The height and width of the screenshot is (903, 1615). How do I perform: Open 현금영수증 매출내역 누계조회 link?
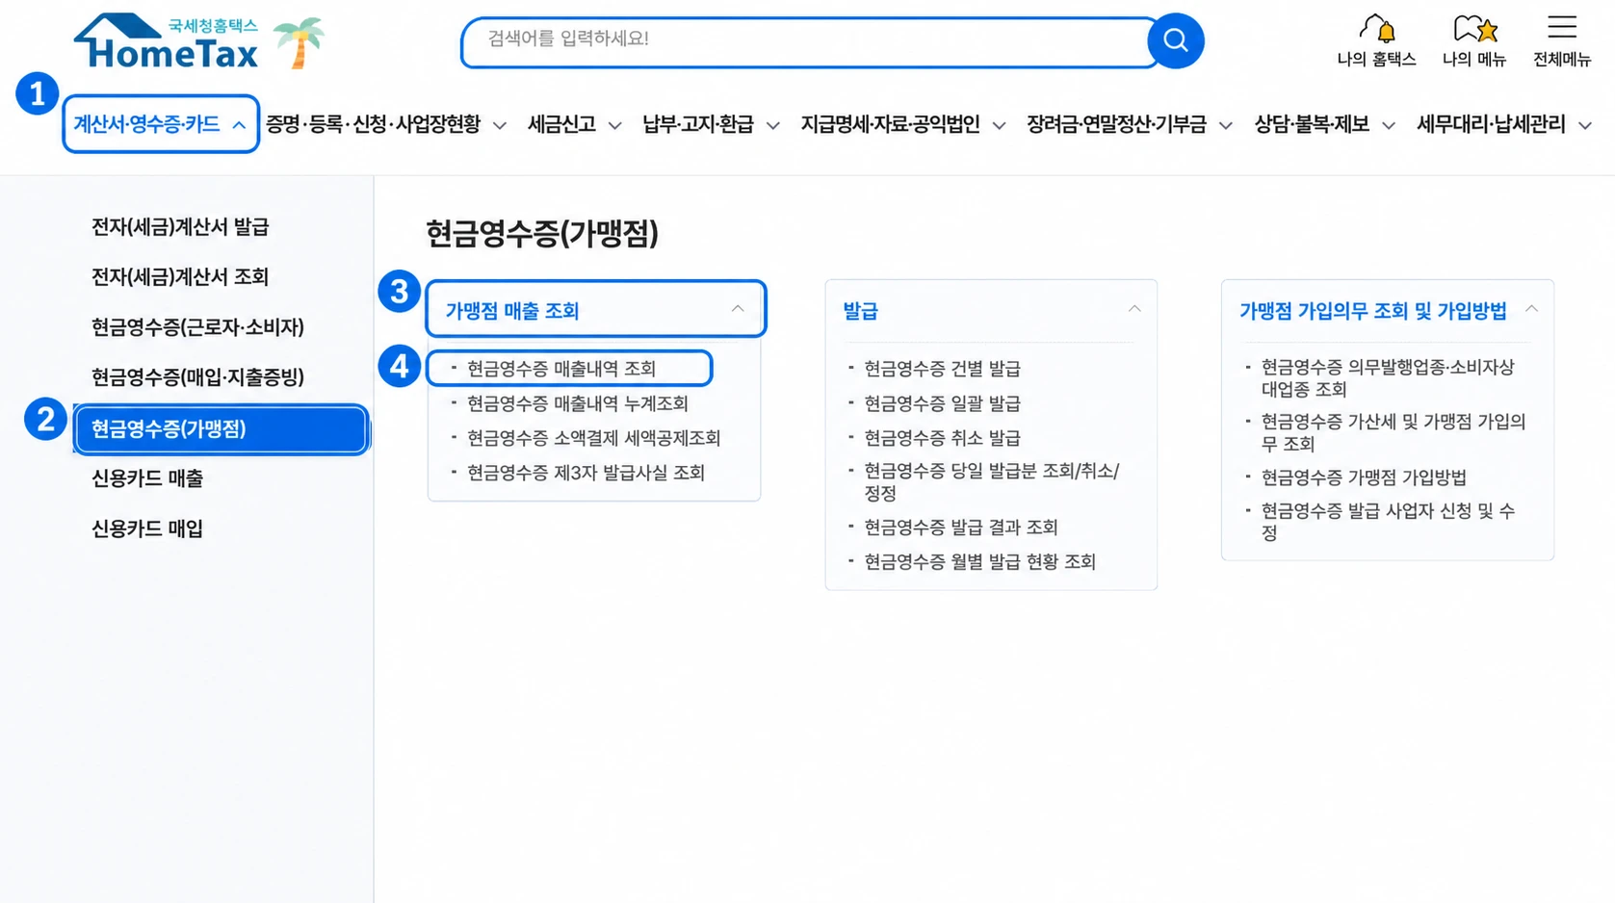(578, 403)
